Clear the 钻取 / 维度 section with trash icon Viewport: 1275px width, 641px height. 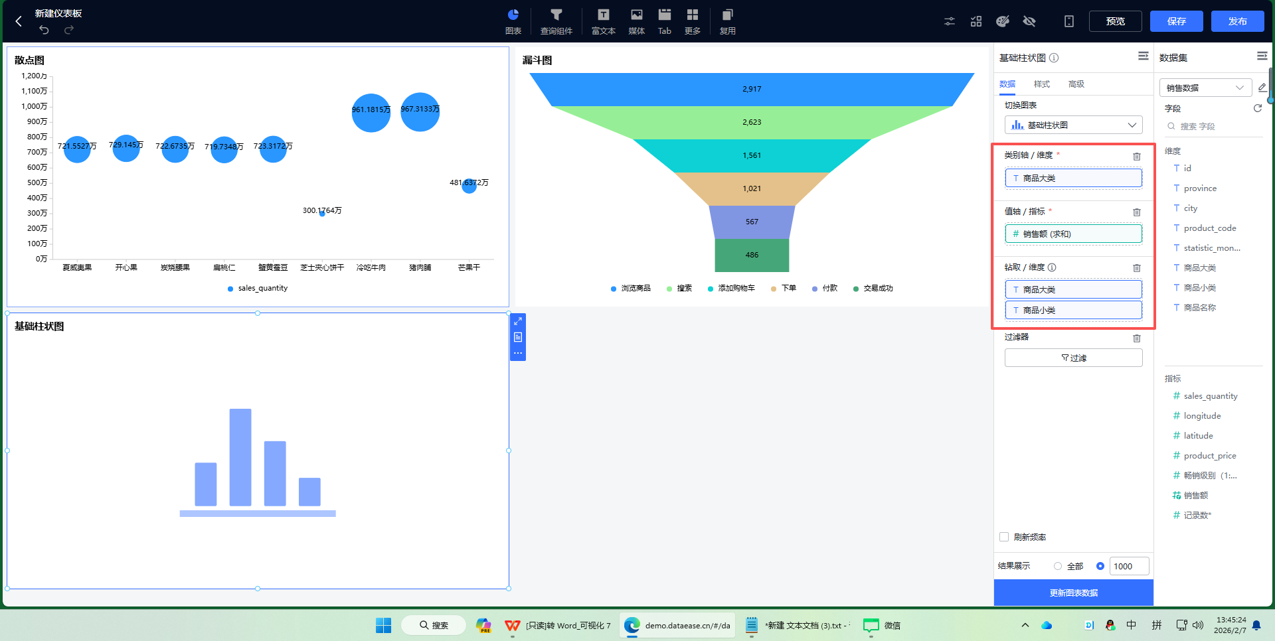tap(1137, 268)
